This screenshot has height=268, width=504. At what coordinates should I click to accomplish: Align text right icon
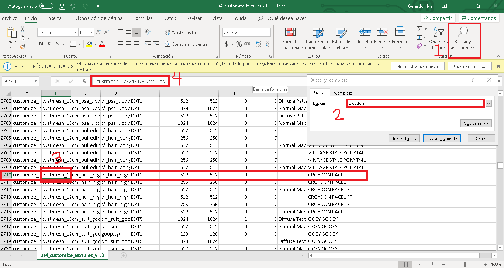tap(137, 44)
